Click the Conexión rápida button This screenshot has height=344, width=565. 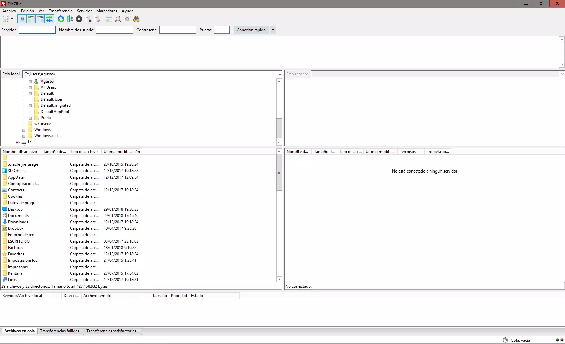(x=251, y=30)
